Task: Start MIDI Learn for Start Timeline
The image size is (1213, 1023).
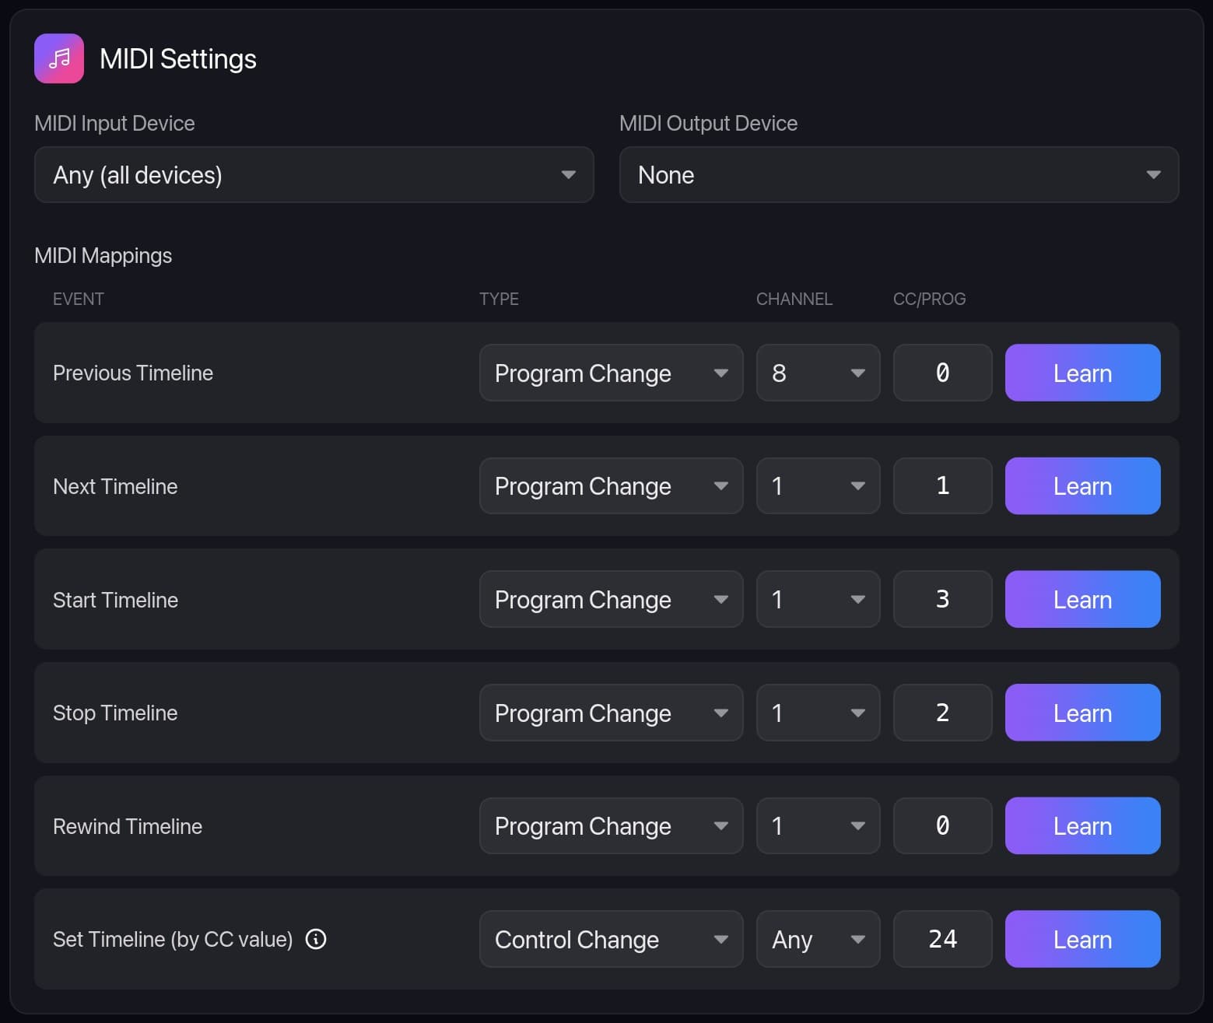Action: pyautogui.click(x=1083, y=600)
